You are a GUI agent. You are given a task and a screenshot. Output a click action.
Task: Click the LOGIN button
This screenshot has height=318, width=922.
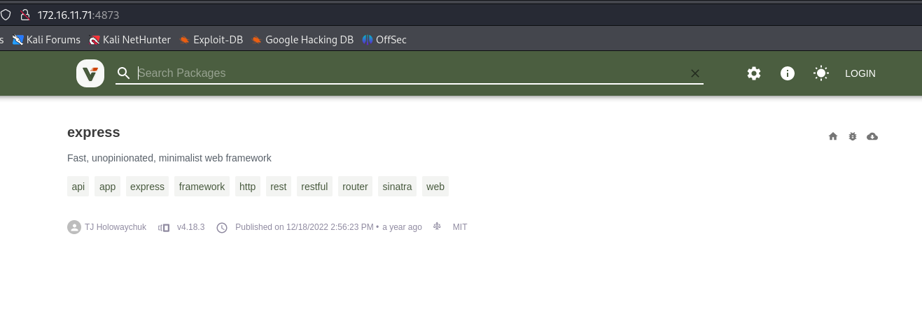point(860,73)
